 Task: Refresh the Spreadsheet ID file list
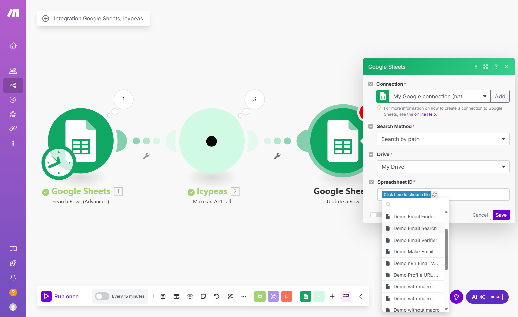tap(435, 195)
